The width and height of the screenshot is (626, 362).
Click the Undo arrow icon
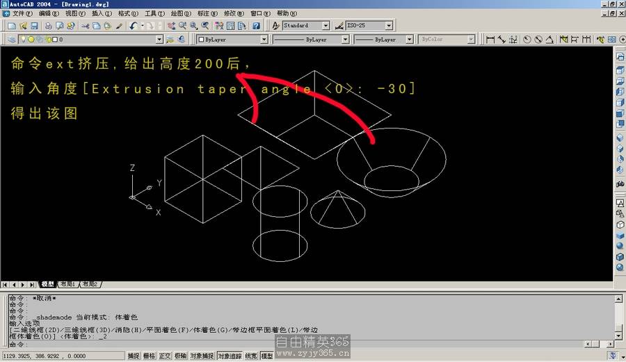133,26
